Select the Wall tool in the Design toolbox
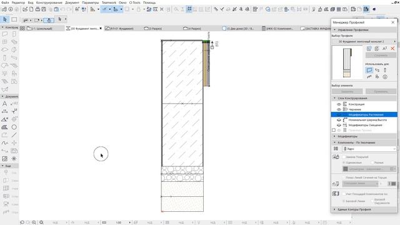This screenshot has height=225, width=400. point(5,34)
